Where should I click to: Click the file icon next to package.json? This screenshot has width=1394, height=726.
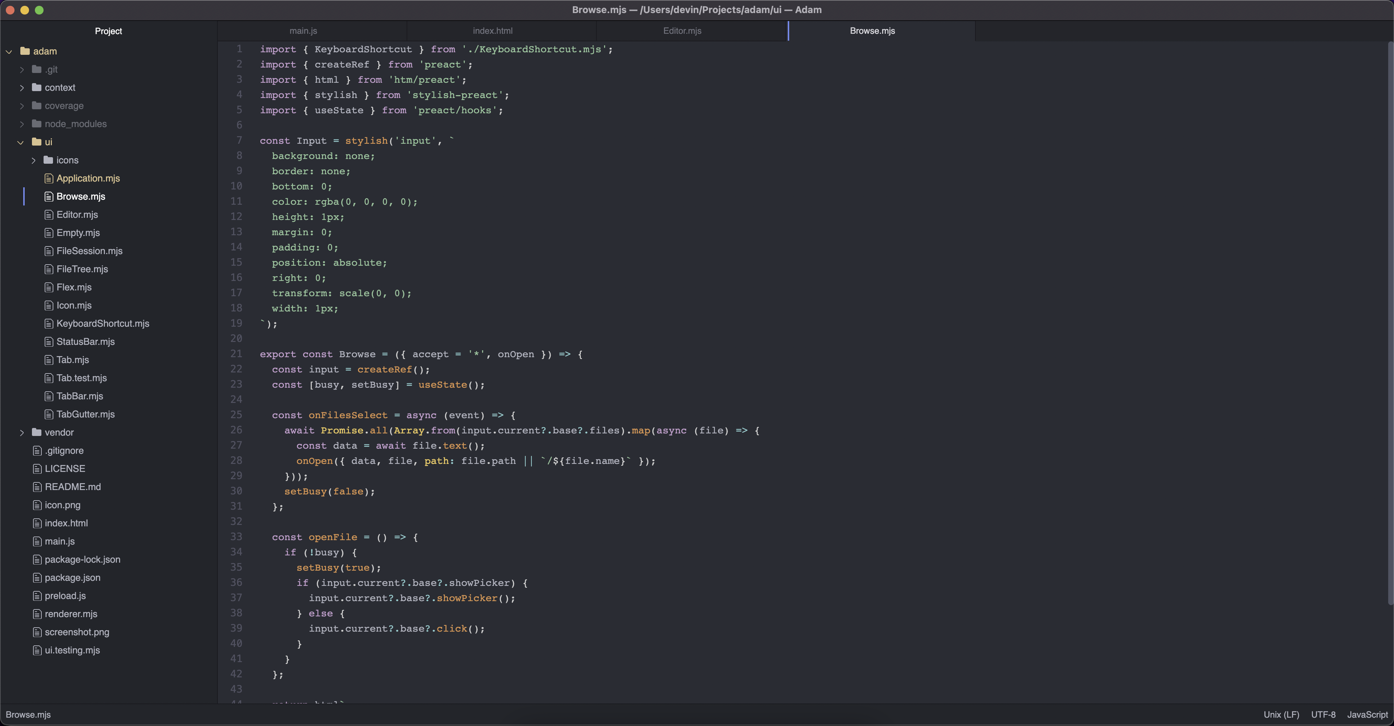tap(37, 577)
